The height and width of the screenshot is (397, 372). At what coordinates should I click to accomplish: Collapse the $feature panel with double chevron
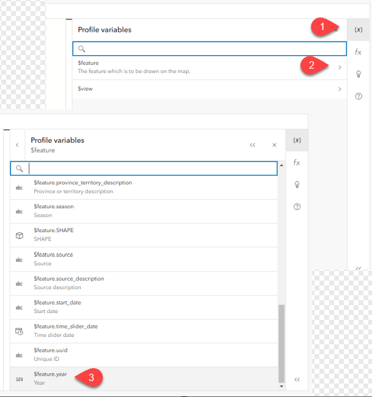click(253, 145)
